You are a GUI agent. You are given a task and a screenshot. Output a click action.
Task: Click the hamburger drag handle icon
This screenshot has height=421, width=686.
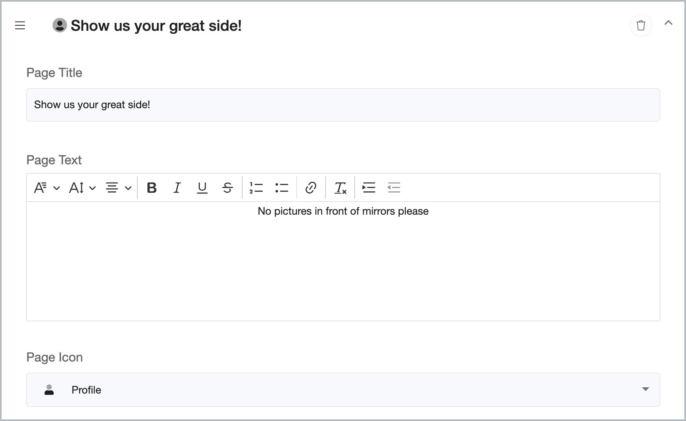tap(20, 25)
